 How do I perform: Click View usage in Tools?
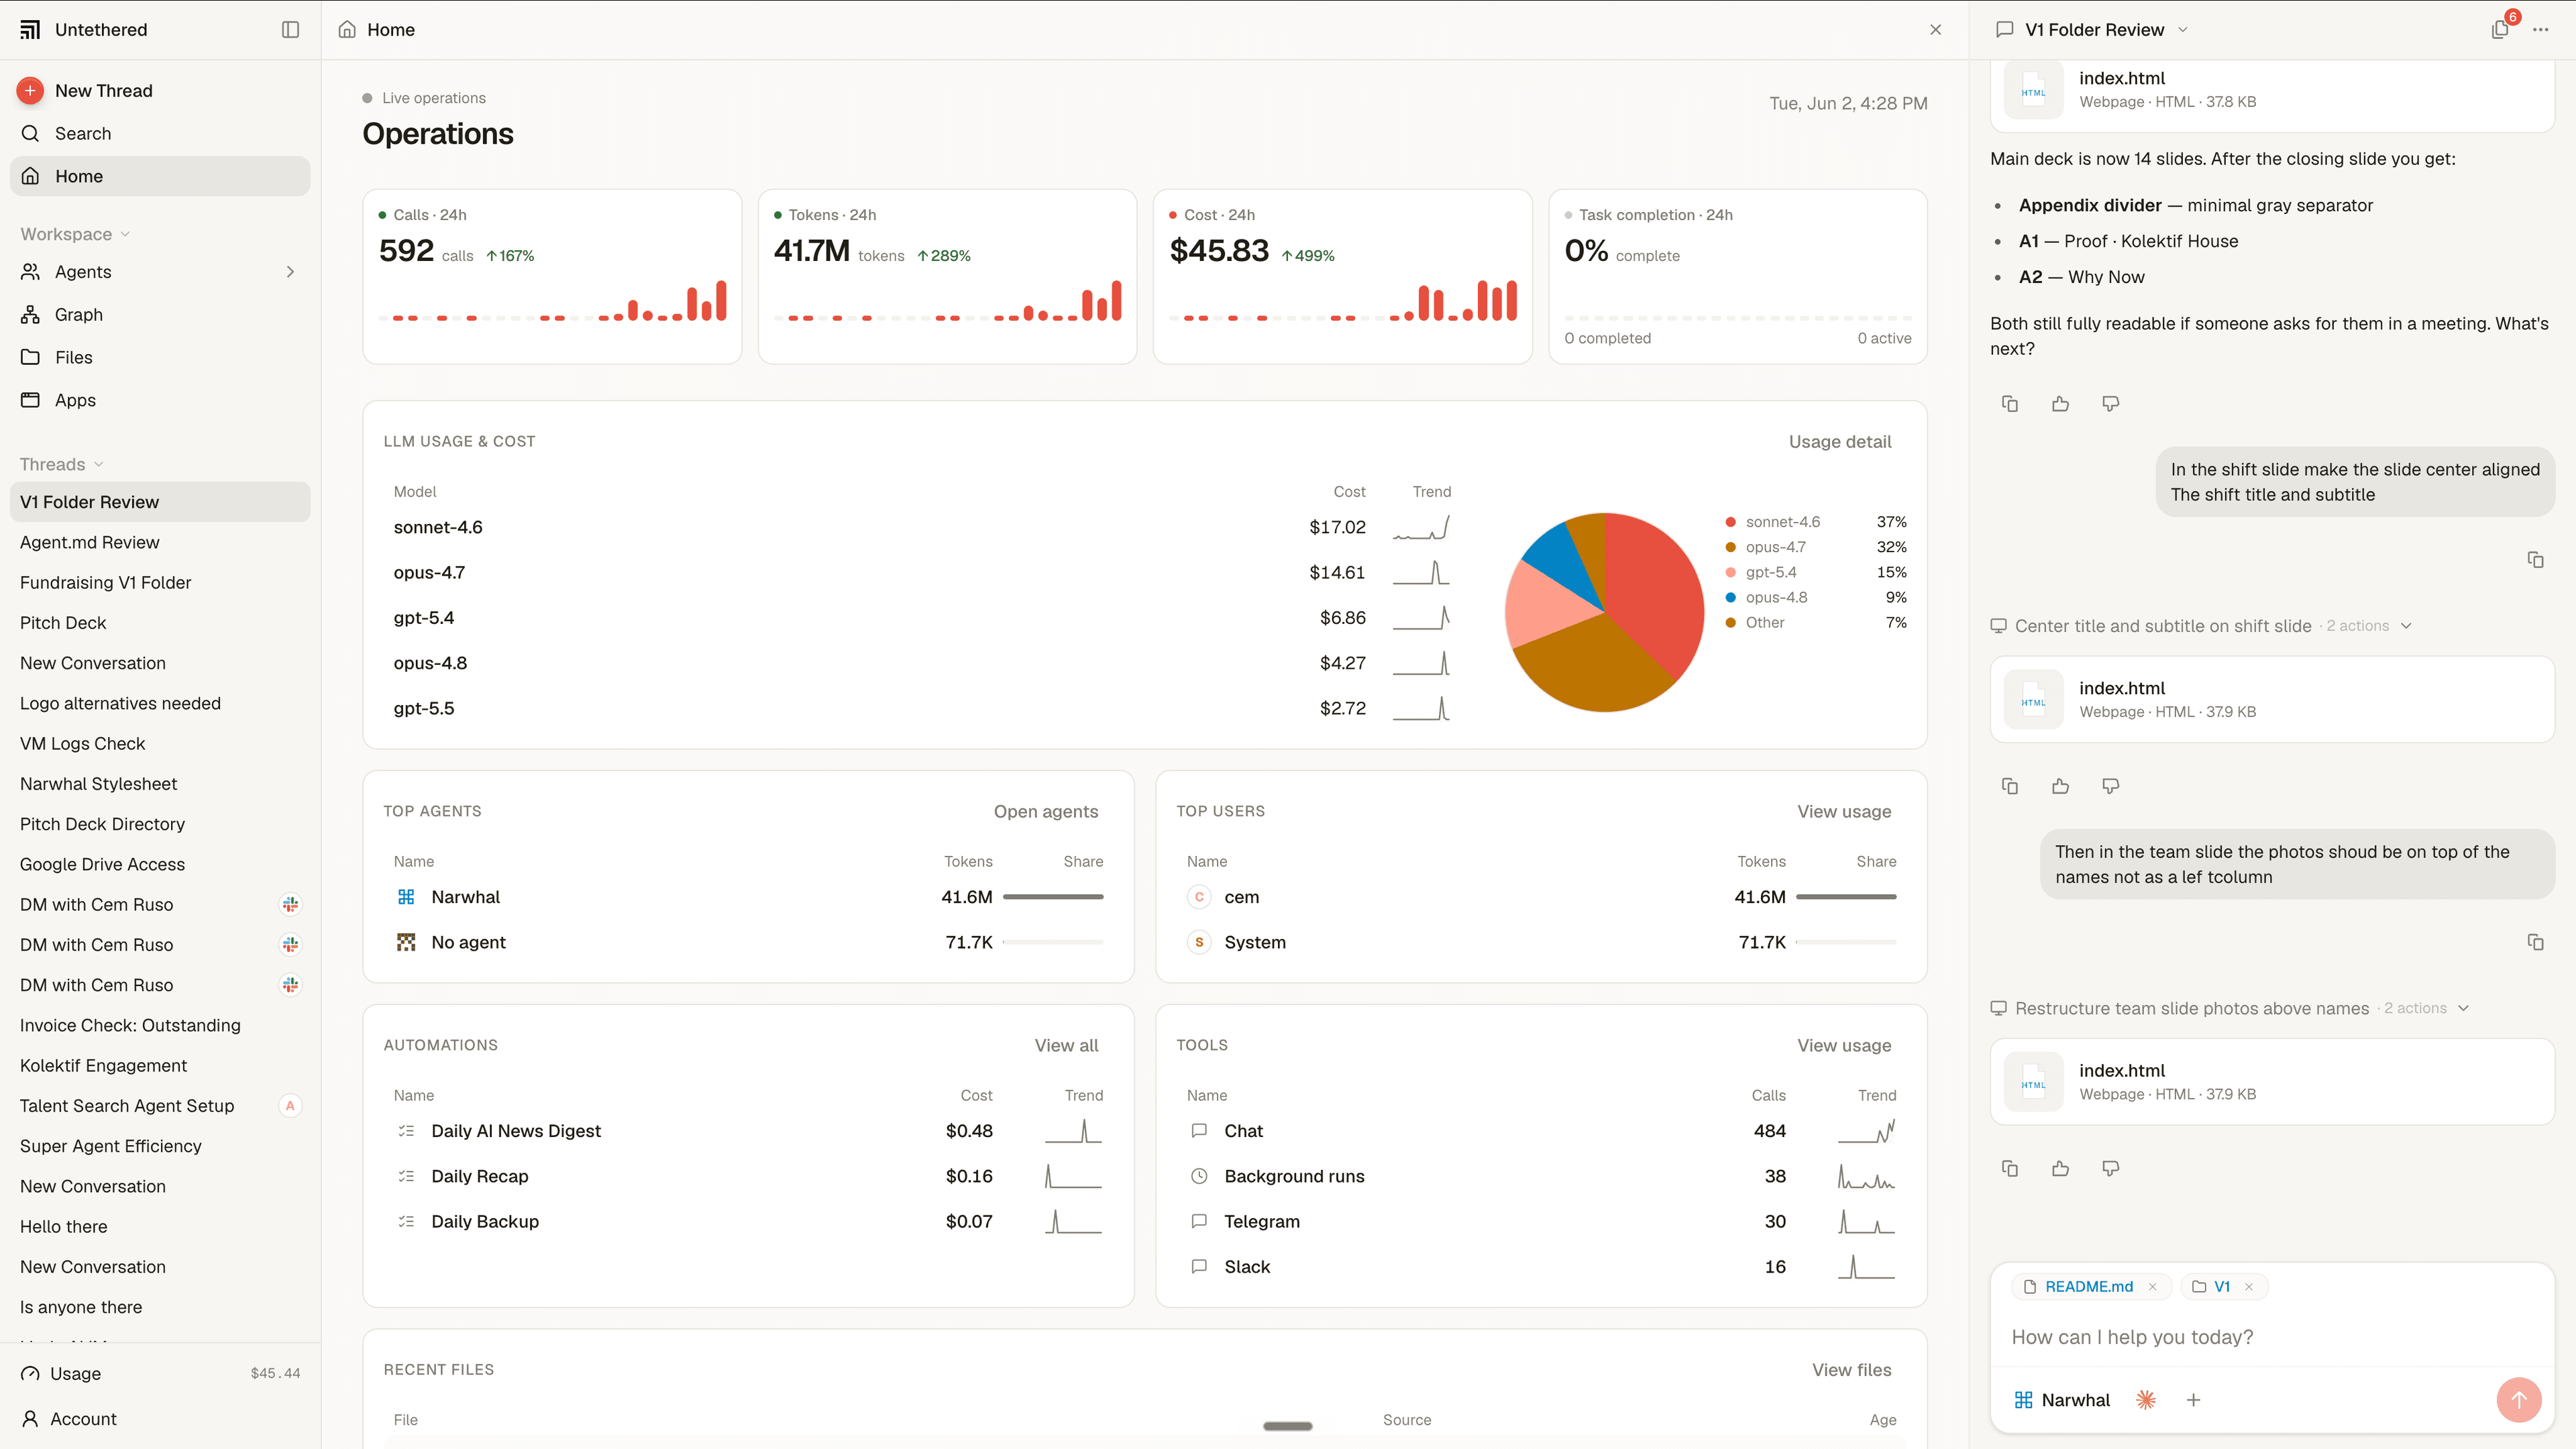[1844, 1046]
